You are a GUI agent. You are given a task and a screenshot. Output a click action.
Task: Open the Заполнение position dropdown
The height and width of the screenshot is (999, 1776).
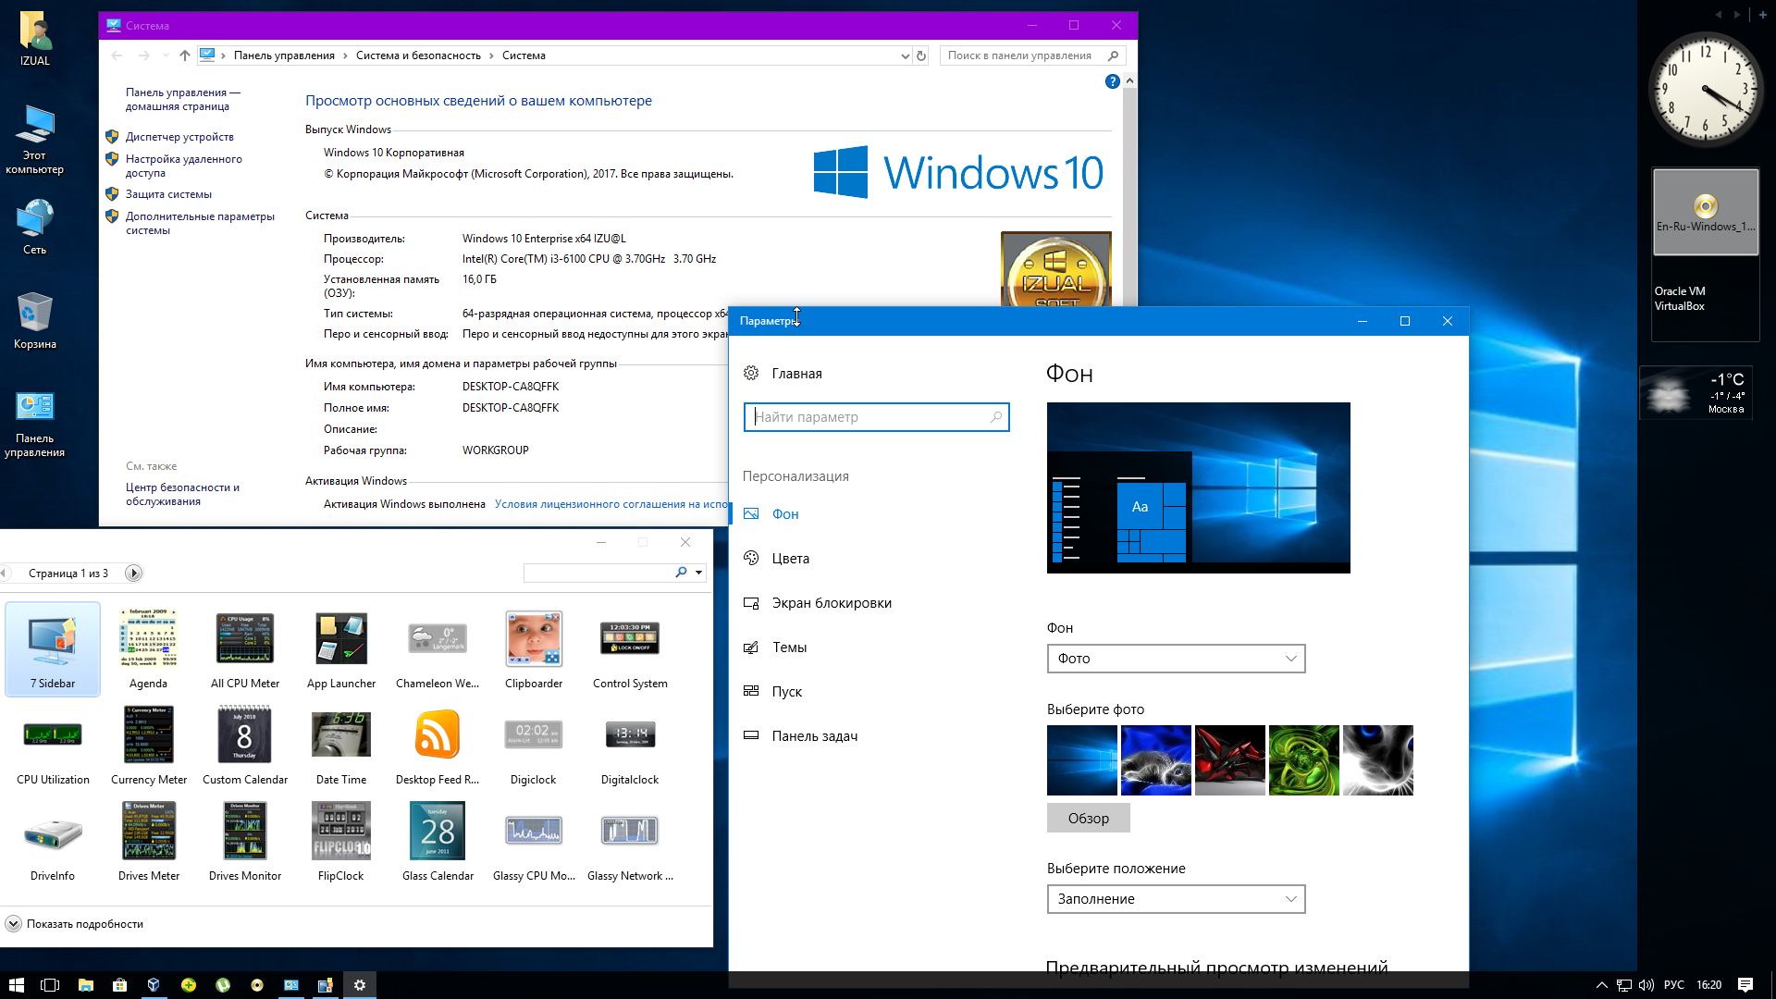coord(1175,899)
